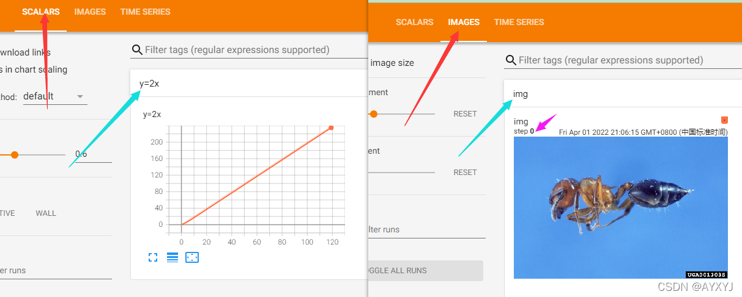742x297 pixels.
Task: Toggle y-axis log scale on y=2x chart
Action: (173, 257)
